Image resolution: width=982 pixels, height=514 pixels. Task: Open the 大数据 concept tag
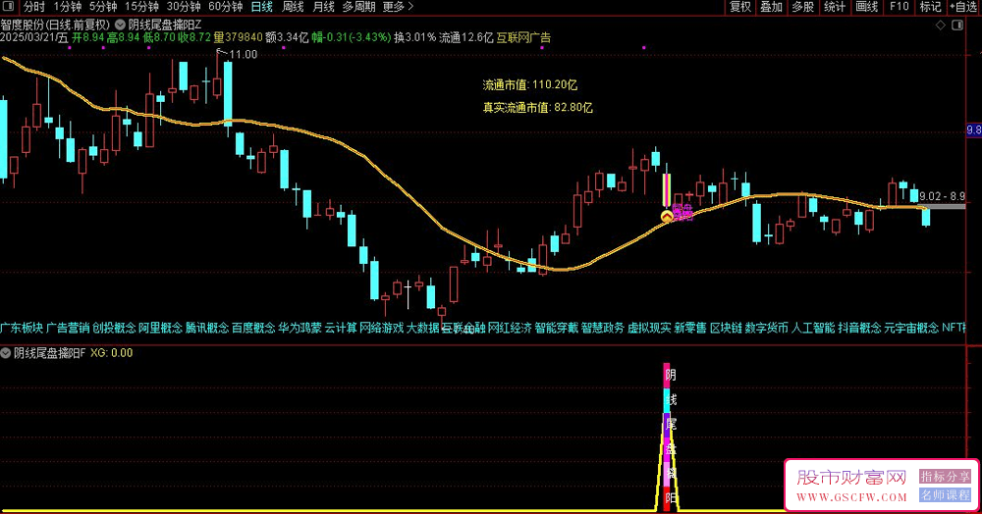[x=422, y=328]
